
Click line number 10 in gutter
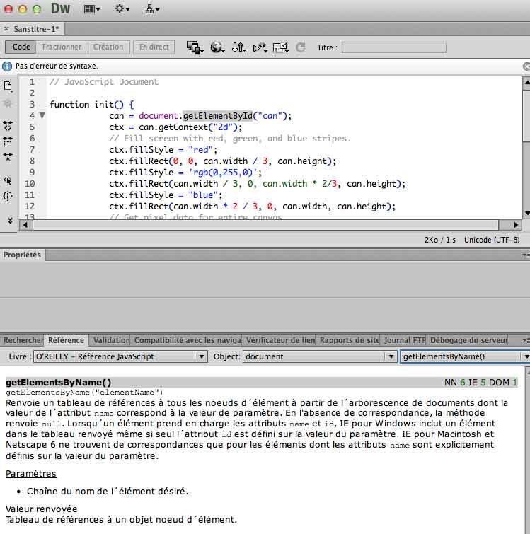30,184
